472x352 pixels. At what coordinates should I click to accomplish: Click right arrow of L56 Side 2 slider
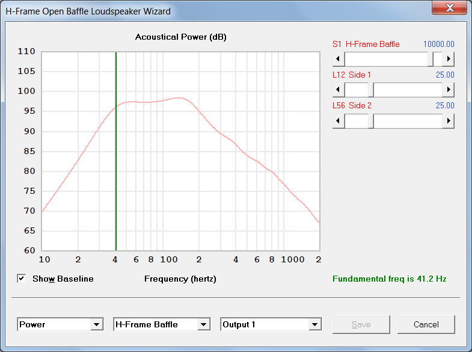(x=448, y=121)
